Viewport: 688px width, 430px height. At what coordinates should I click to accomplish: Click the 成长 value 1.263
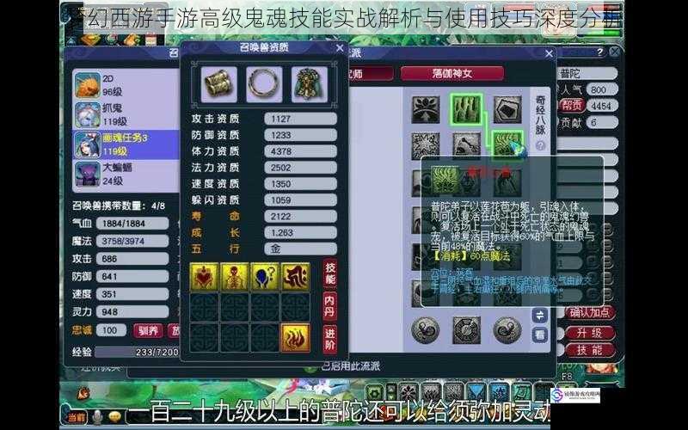[300, 232]
